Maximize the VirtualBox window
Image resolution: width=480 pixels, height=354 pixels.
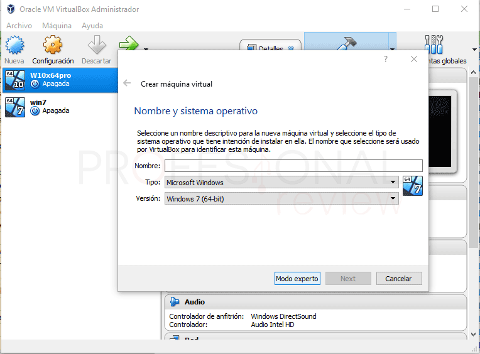pyautogui.click(x=435, y=9)
